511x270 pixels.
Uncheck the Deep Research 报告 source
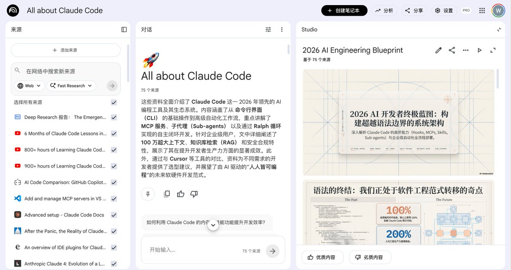tap(114, 117)
